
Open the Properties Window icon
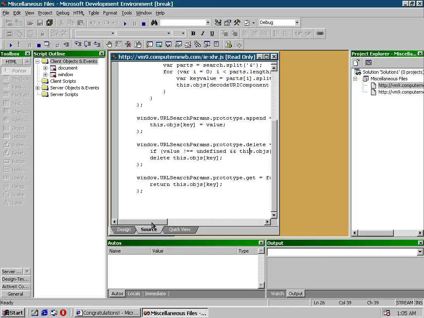pyautogui.click(x=228, y=23)
